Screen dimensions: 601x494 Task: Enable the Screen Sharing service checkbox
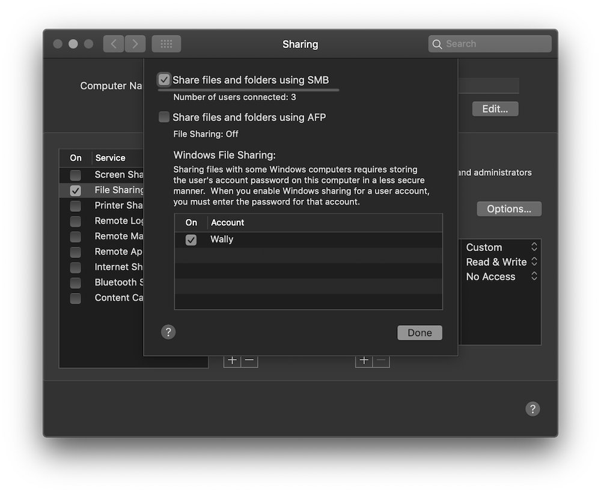(x=76, y=173)
